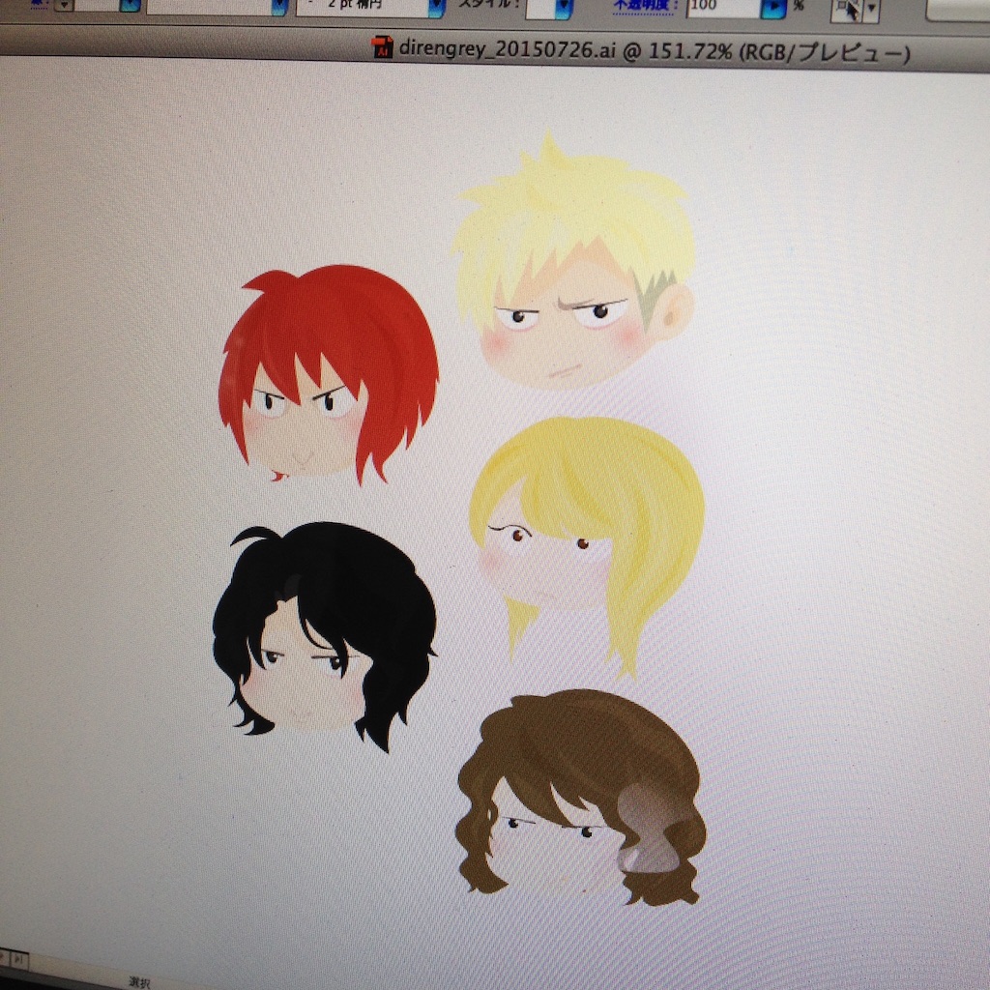
Task: Click the Illustrator file icon on the document tab
Action: pyautogui.click(x=382, y=46)
